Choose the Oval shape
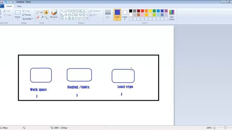The height and width of the screenshot is (130, 232). pos(69,11)
